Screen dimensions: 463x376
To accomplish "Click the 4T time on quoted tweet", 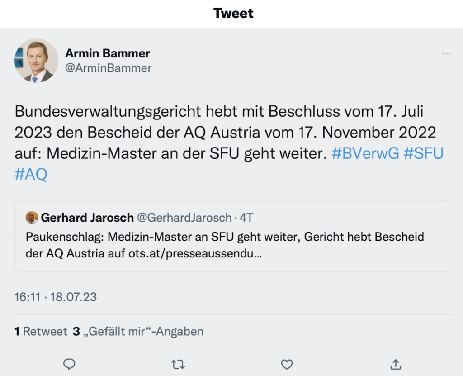I will coord(246,218).
